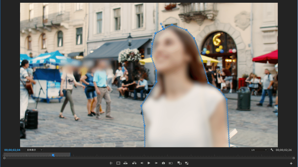This screenshot has height=167, width=298.
Task: Click the Lift icon beside safe margins
Action: pyautogui.click(x=125, y=163)
